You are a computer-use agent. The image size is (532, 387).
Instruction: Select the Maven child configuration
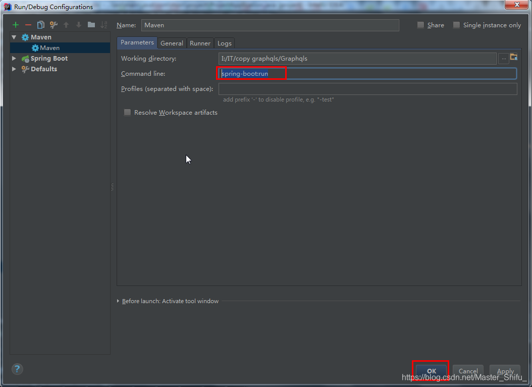(60, 48)
